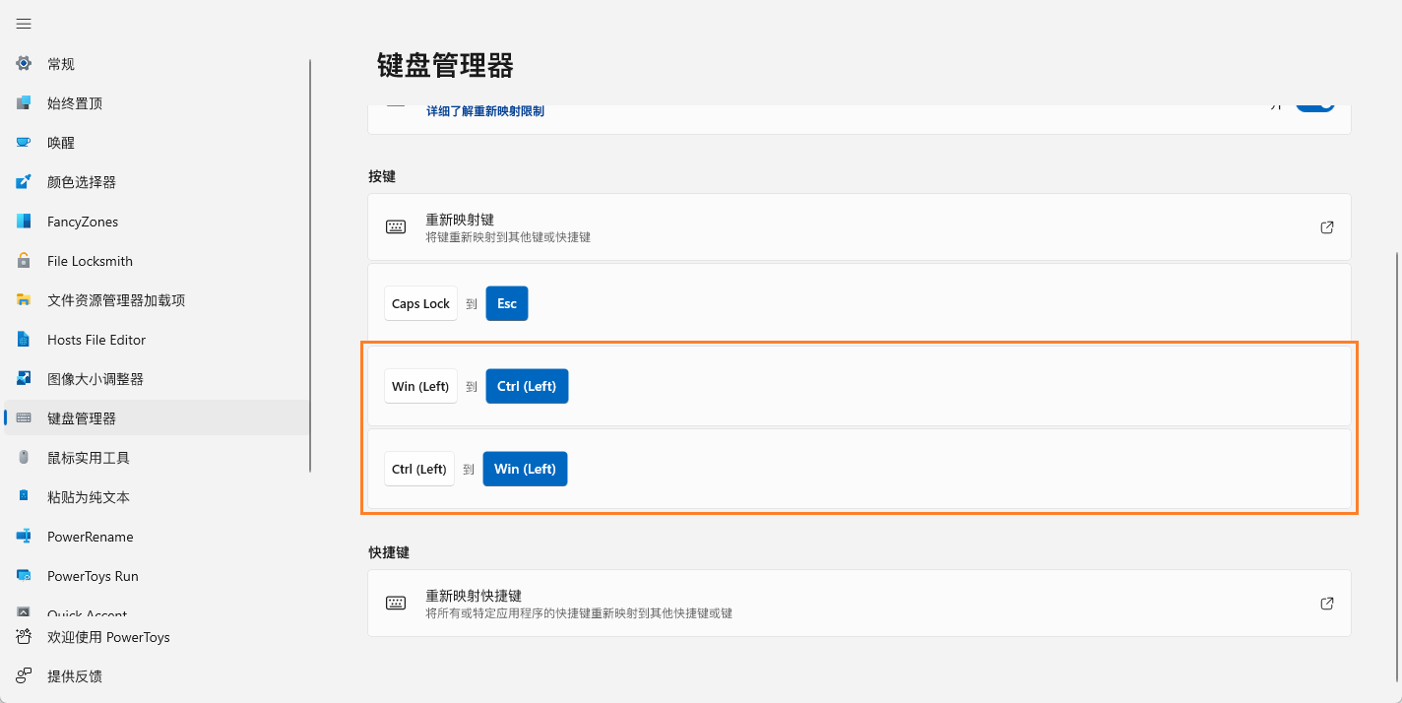Click 提供反馈 at the sidebar bottom

[x=74, y=676]
